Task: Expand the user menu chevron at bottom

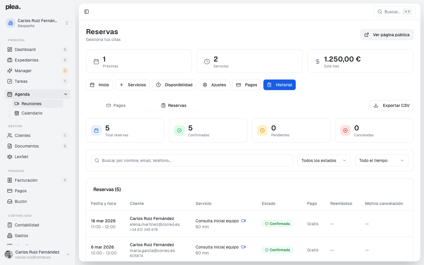Action: (68, 254)
